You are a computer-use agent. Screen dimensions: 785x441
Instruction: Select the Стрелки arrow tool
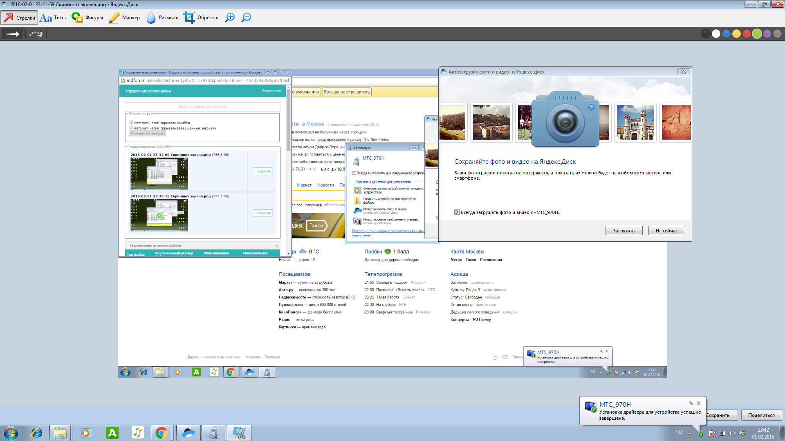tap(19, 18)
